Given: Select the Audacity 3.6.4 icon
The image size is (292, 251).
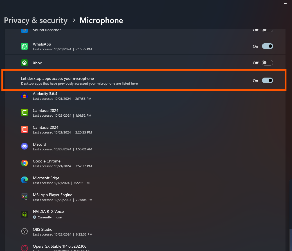Looking at the screenshot, I should pyautogui.click(x=24, y=96).
